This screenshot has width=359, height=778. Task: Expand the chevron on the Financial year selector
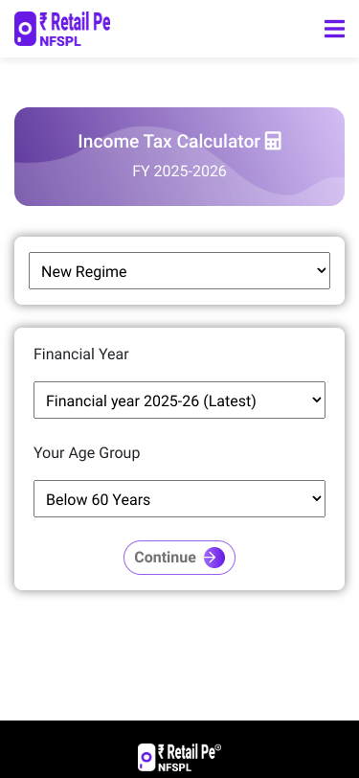click(x=317, y=400)
